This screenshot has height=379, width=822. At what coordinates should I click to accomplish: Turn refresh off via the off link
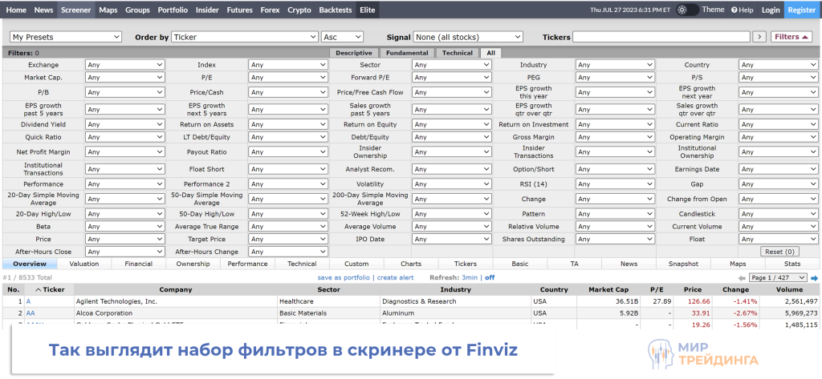pyautogui.click(x=490, y=277)
